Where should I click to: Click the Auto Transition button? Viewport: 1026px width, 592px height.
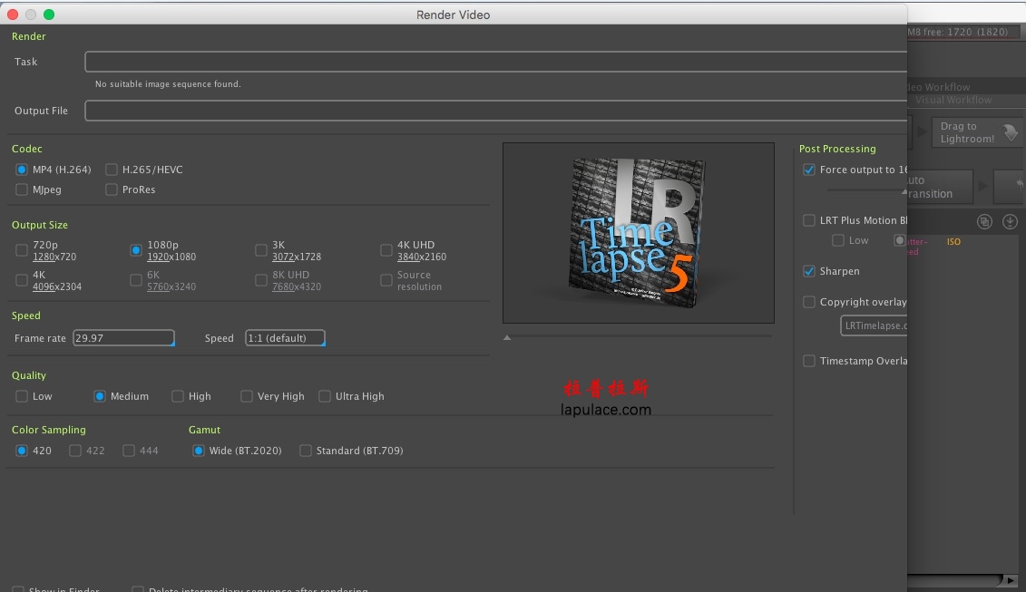(940, 187)
